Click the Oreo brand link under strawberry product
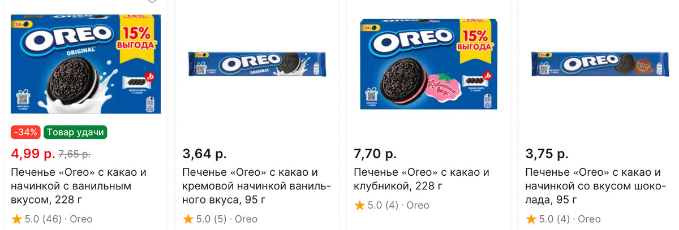The image size is (679, 230). coord(418,205)
